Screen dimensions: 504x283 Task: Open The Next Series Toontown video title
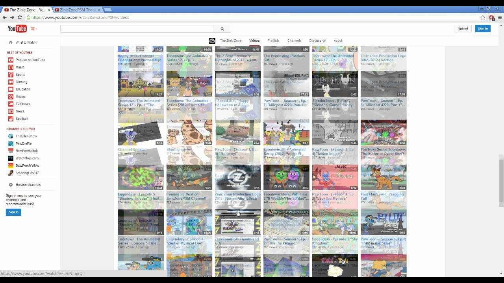pyautogui.click(x=383, y=151)
